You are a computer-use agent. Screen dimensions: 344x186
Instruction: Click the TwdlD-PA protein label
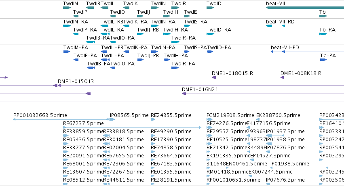(x=219, y=48)
